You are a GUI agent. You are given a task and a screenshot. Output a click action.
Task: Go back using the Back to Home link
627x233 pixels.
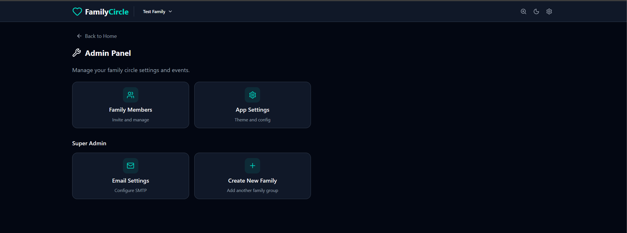[x=101, y=36]
